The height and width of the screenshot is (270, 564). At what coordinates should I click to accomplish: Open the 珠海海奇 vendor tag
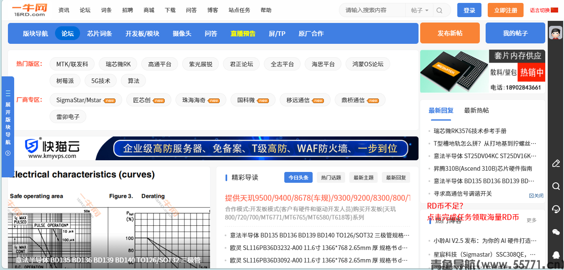pos(201,100)
